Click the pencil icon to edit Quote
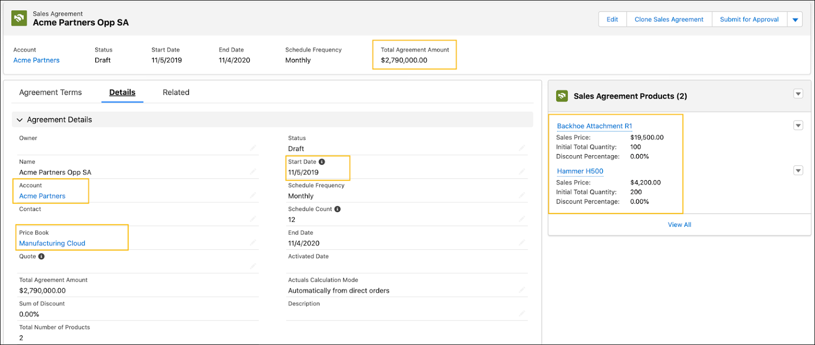This screenshot has height=345, width=815. point(253,266)
